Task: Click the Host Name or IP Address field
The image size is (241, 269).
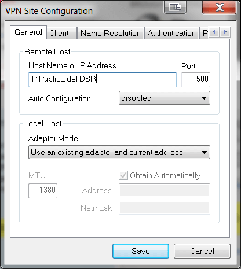Action: click(103, 80)
